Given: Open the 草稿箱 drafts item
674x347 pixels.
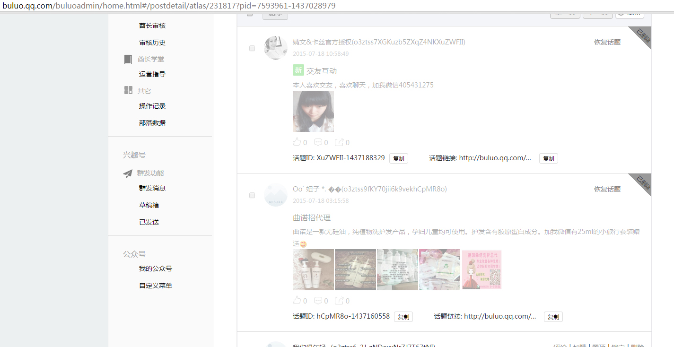Looking at the screenshot, I should (149, 205).
